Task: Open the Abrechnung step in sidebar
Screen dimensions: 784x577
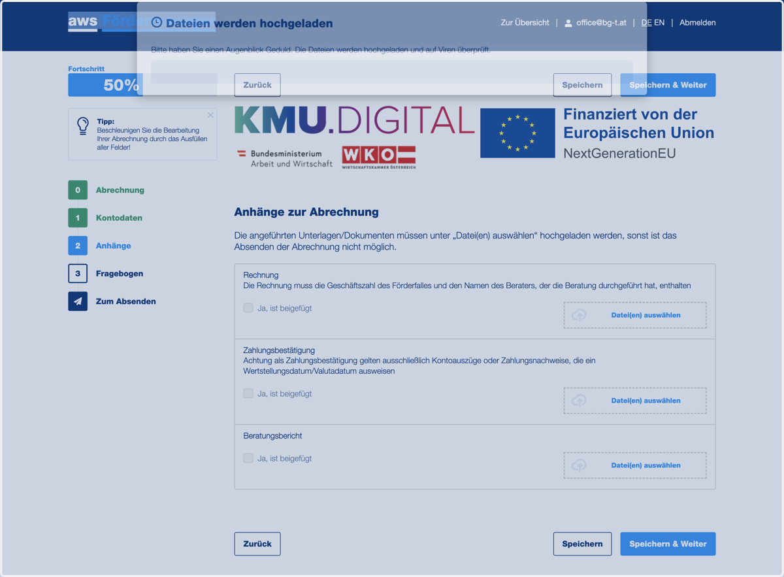Action: click(120, 190)
